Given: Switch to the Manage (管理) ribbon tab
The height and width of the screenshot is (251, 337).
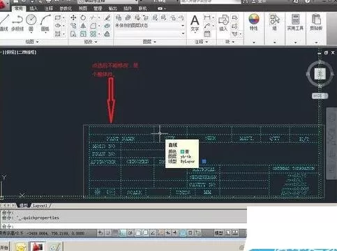Looking at the screenshot, I should point(98,8).
